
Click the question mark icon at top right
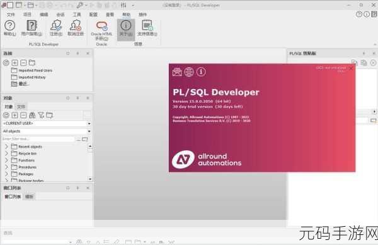(x=359, y=14)
